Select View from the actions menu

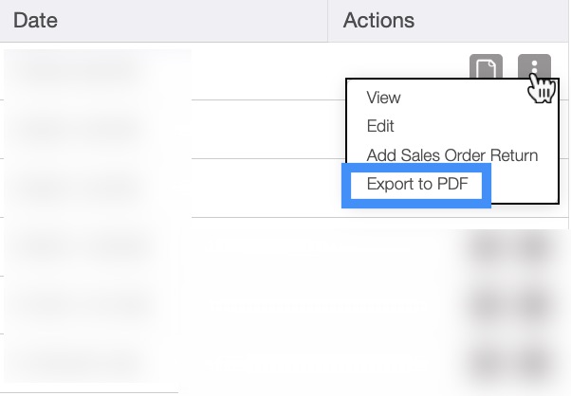pyautogui.click(x=383, y=98)
